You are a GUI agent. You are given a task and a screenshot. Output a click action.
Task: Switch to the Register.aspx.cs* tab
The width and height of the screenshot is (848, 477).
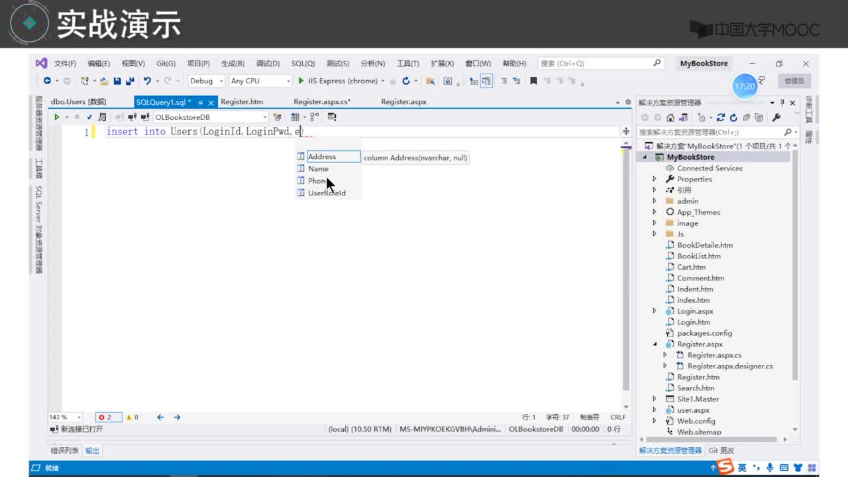coord(322,102)
